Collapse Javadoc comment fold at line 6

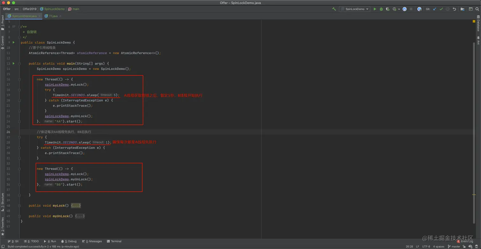click(19, 27)
